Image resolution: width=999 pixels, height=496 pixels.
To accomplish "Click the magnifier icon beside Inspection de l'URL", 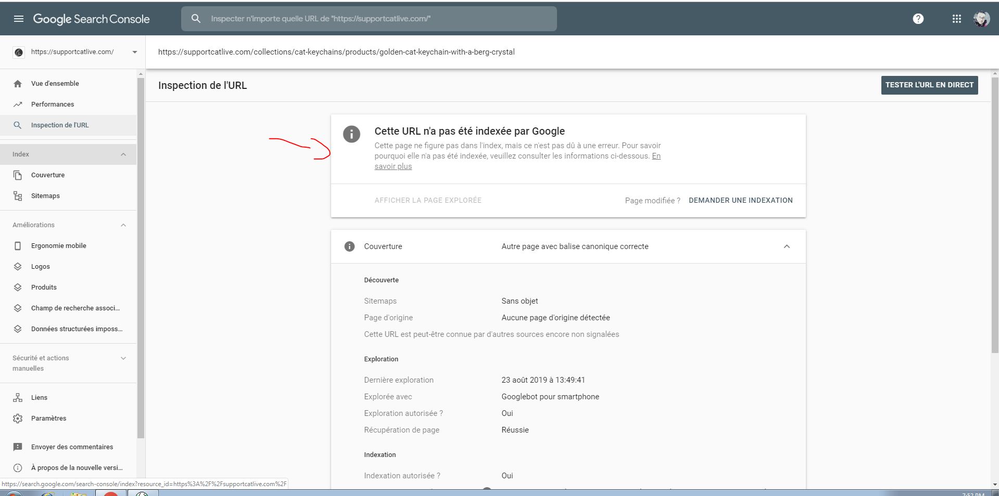I will (18, 125).
